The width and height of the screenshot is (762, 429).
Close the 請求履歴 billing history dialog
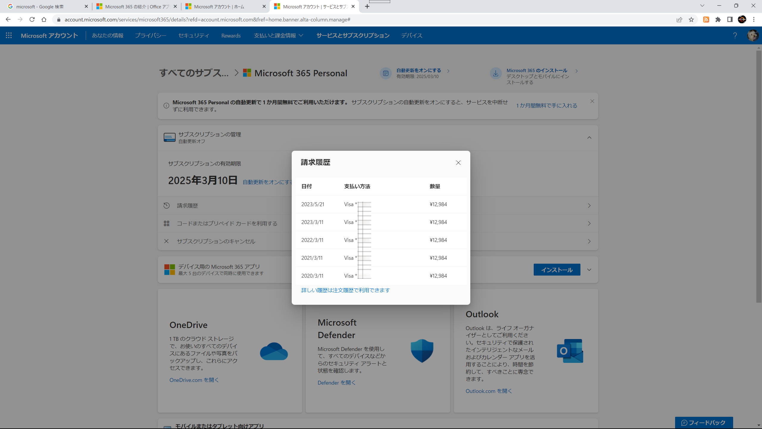point(458,163)
